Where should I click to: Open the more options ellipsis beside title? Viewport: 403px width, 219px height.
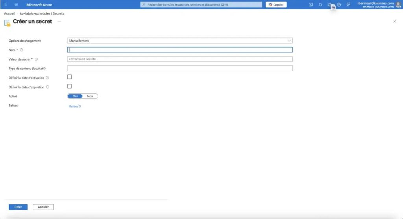[x=59, y=21]
